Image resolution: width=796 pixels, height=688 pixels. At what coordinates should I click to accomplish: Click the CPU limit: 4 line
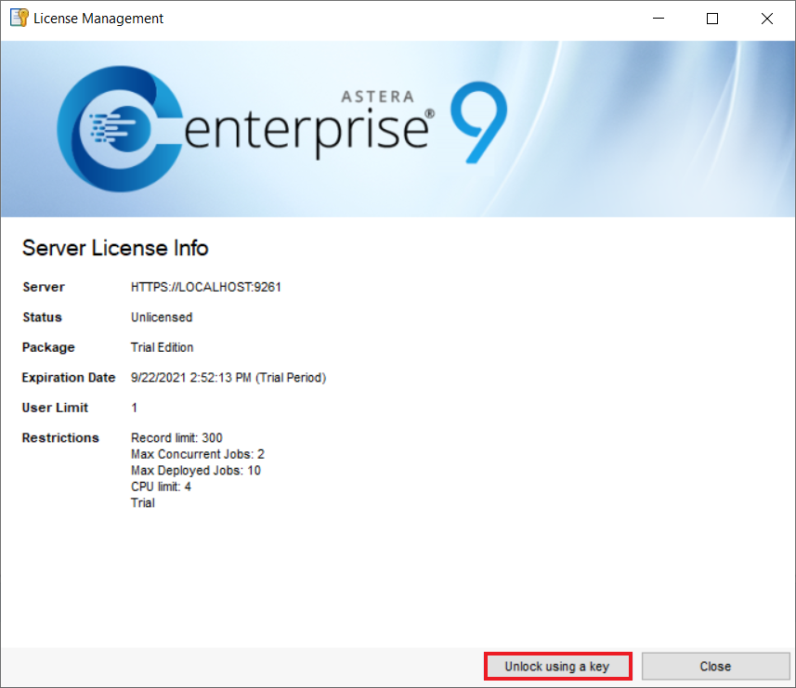pyautogui.click(x=161, y=487)
